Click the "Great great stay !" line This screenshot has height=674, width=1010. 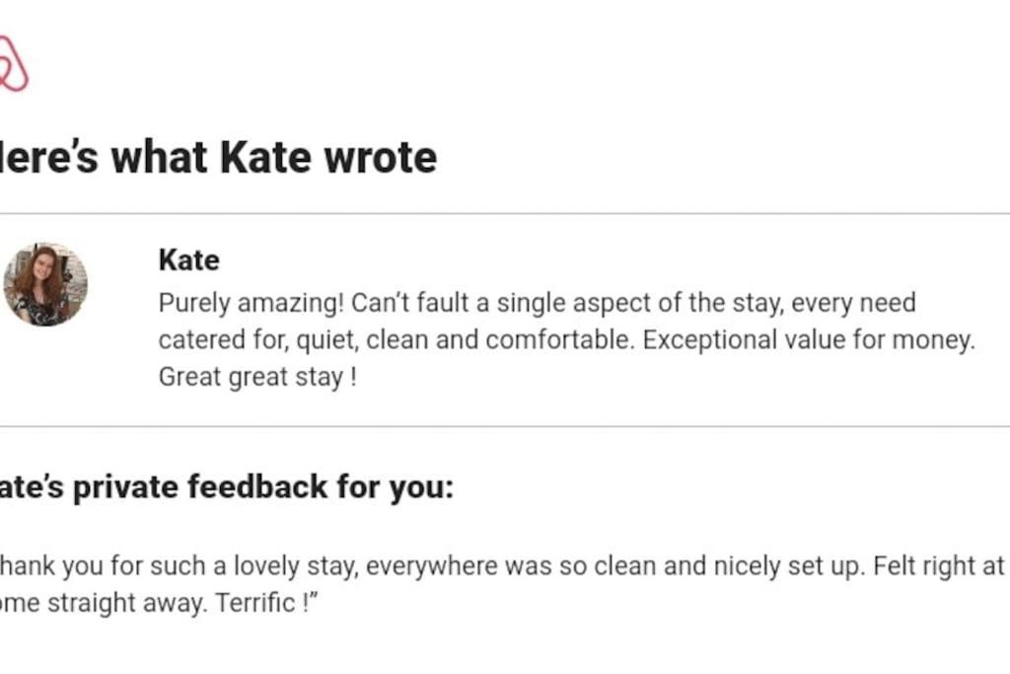tap(257, 378)
